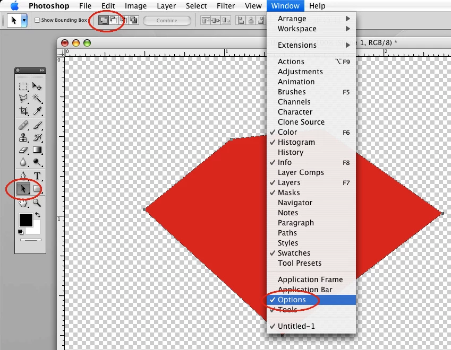Select the Zoom magnifier tool
The width and height of the screenshot is (451, 350).
point(37,203)
